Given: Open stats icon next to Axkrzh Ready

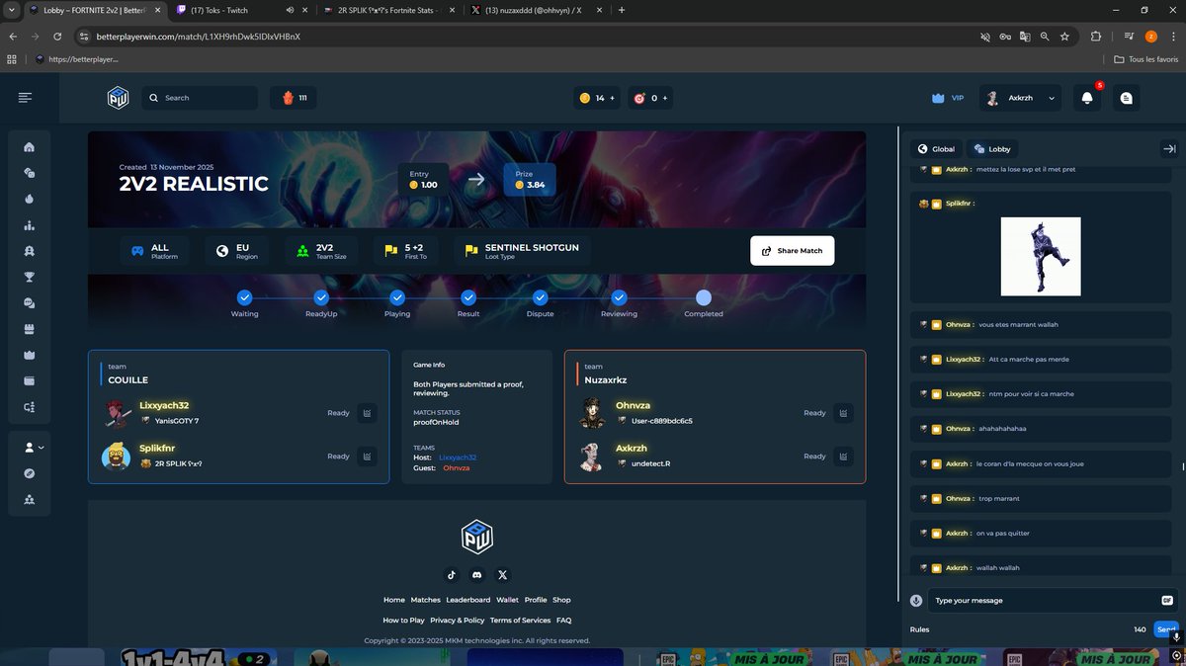Looking at the screenshot, I should point(843,457).
